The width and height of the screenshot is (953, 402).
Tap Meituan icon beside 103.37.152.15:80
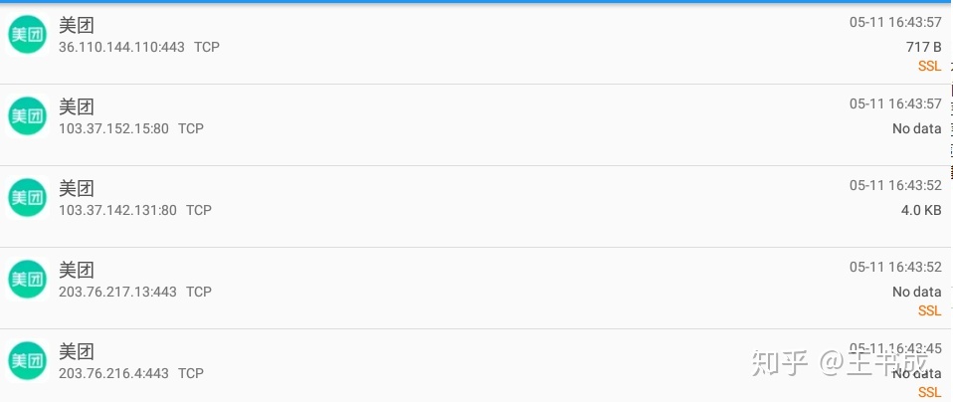click(27, 115)
